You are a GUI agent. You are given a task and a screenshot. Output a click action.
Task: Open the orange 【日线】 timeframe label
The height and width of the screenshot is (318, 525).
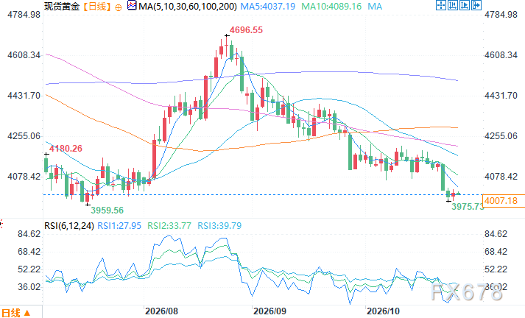(96, 6)
